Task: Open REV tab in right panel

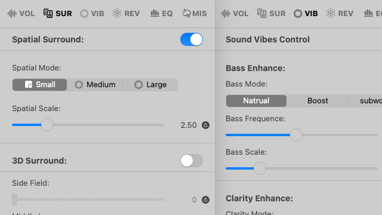Action: click(340, 13)
